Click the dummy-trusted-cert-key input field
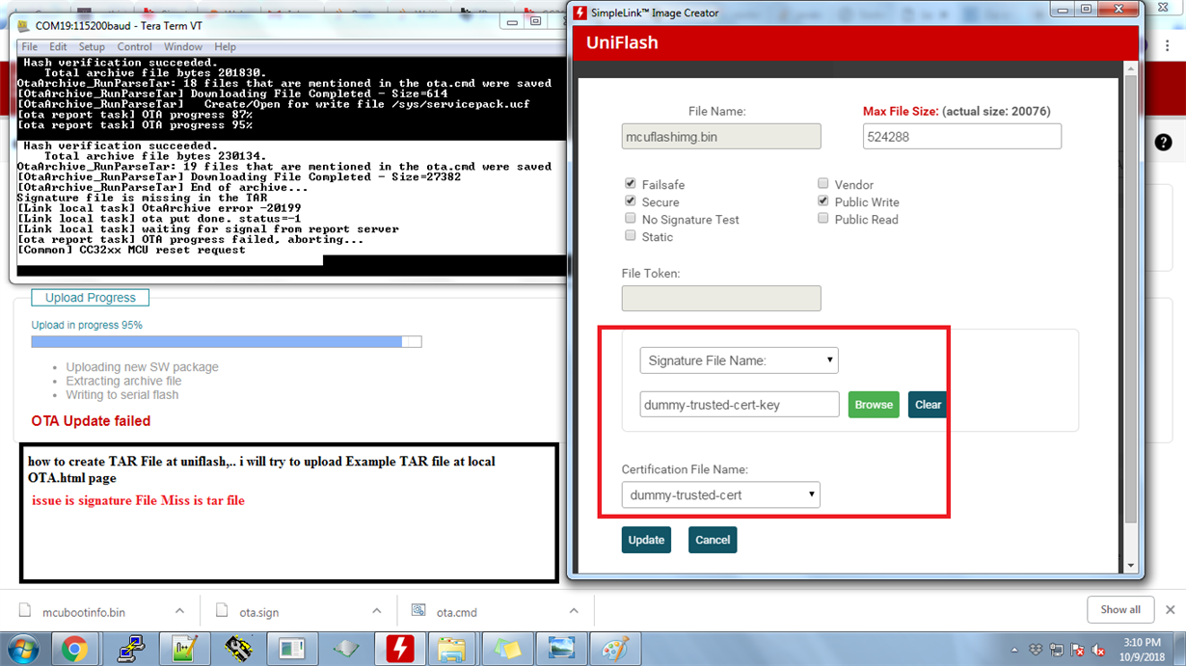1186x666 pixels. point(740,405)
